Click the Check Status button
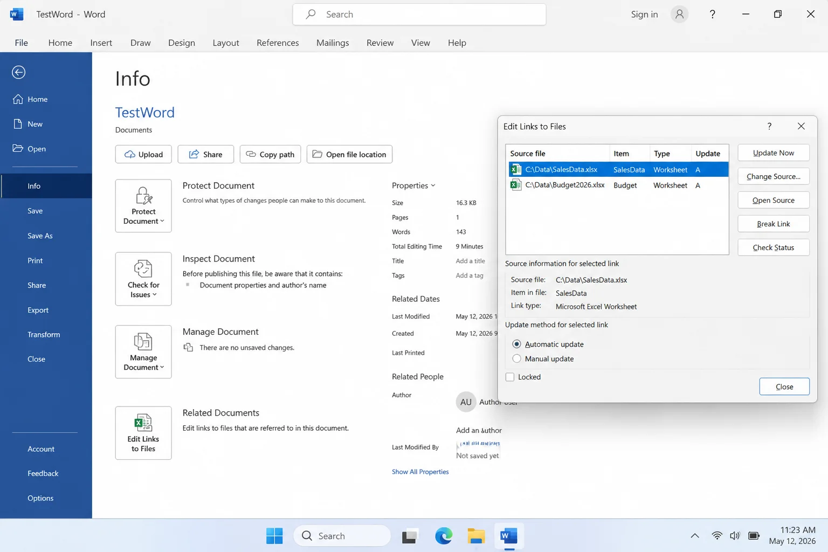 (774, 247)
